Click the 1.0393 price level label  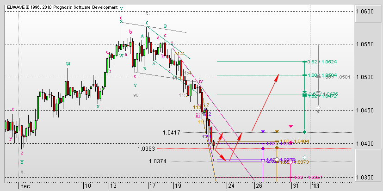click(x=146, y=148)
